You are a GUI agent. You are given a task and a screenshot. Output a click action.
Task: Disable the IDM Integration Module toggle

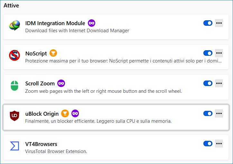[208, 23]
